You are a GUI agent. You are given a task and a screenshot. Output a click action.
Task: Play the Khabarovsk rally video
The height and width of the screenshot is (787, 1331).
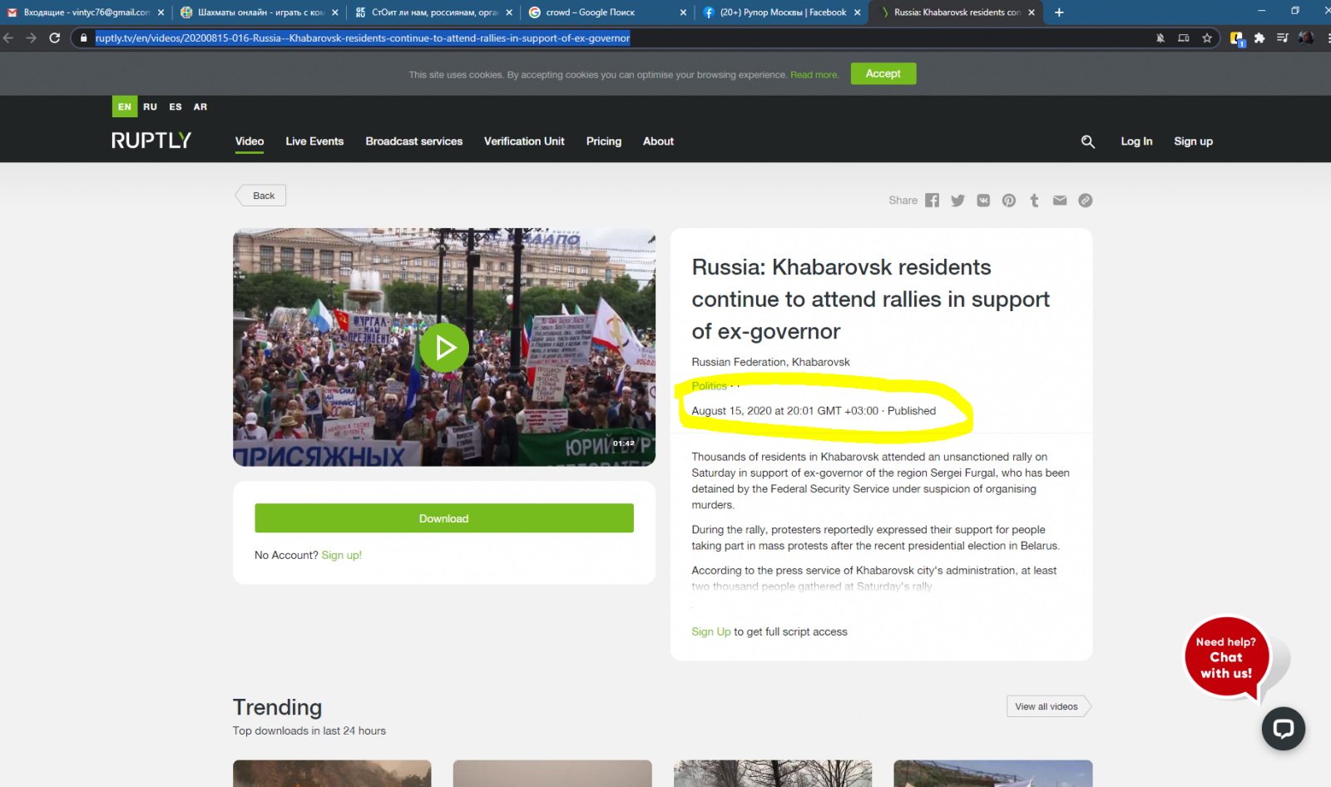pyautogui.click(x=444, y=348)
